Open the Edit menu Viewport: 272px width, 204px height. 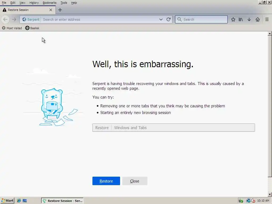tap(13, 3)
